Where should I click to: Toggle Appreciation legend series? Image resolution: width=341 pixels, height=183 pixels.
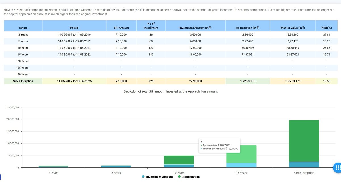[189, 177]
